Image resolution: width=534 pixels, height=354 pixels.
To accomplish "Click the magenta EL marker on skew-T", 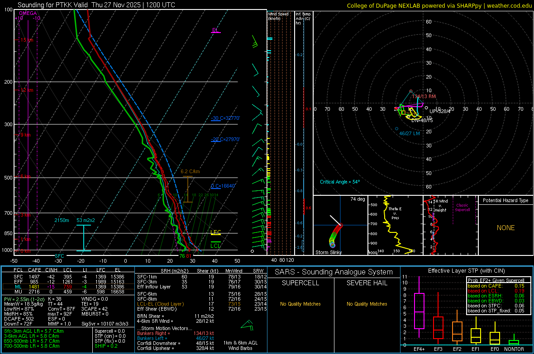I will pyautogui.click(x=215, y=30).
